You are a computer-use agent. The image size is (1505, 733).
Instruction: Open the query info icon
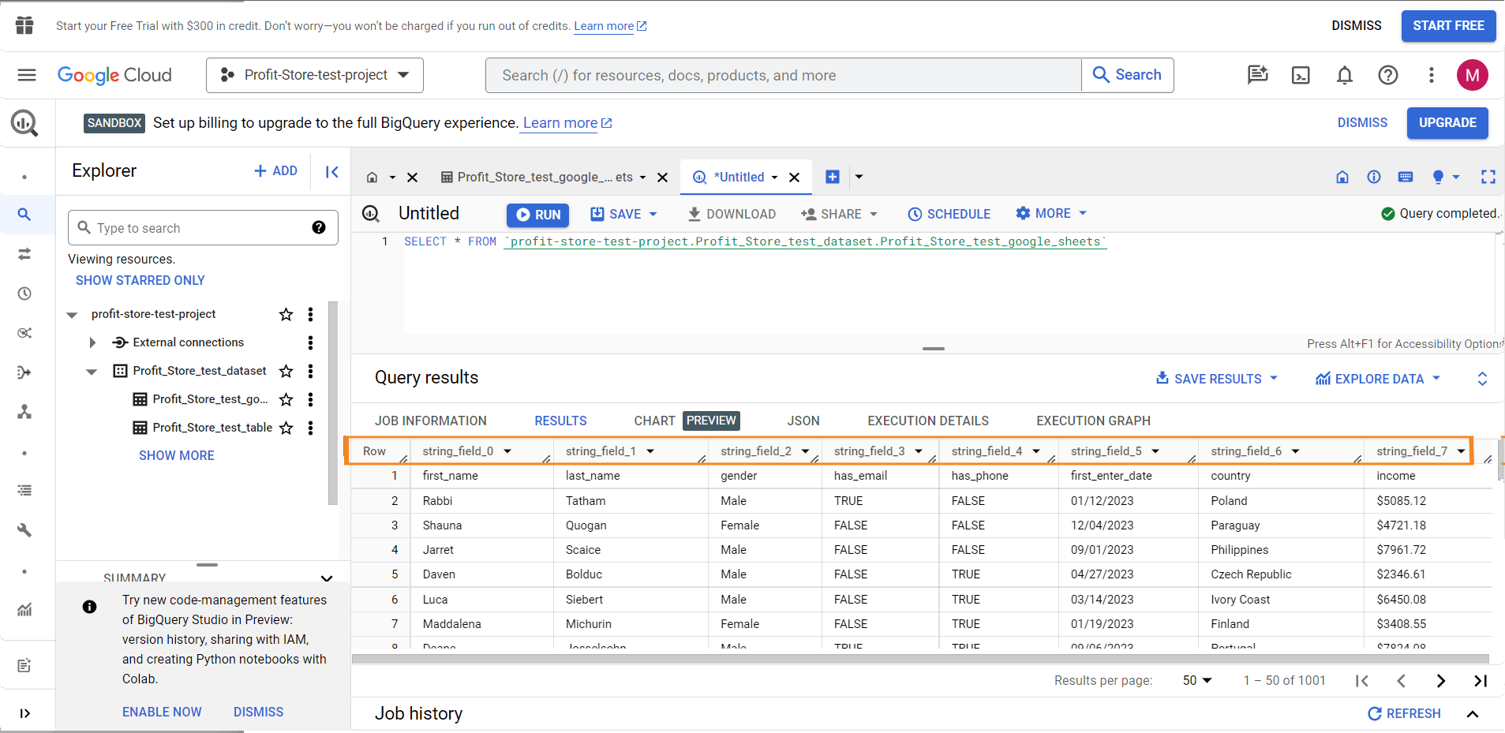1374,177
